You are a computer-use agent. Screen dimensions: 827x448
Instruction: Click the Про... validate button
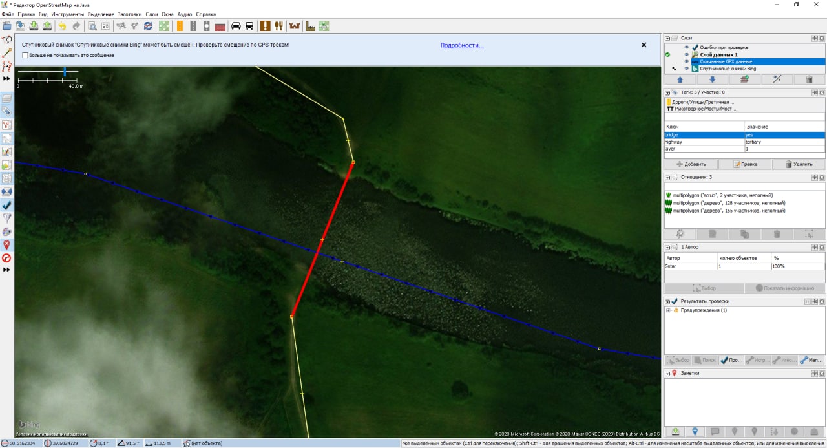(x=731, y=360)
